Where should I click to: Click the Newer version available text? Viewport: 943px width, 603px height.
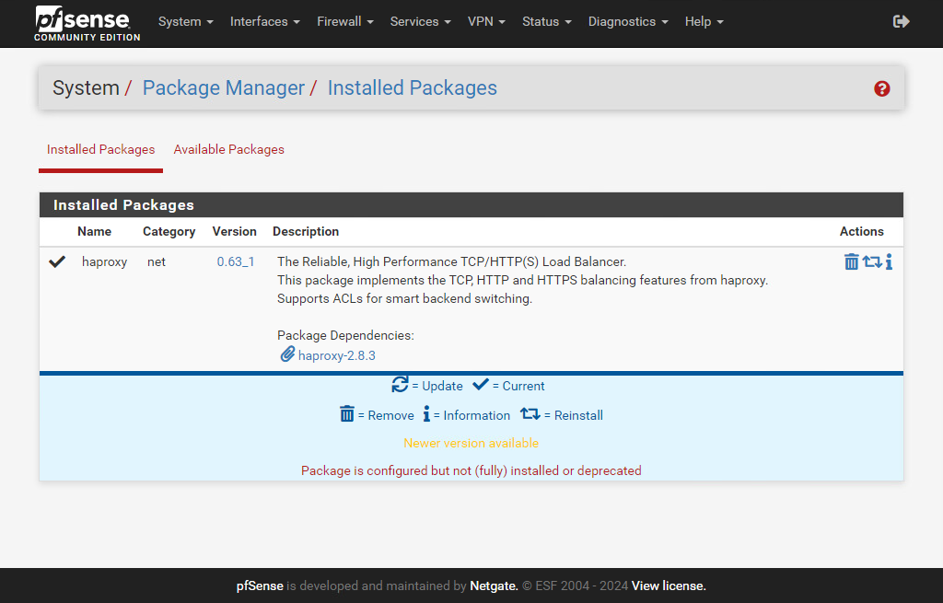[471, 443]
